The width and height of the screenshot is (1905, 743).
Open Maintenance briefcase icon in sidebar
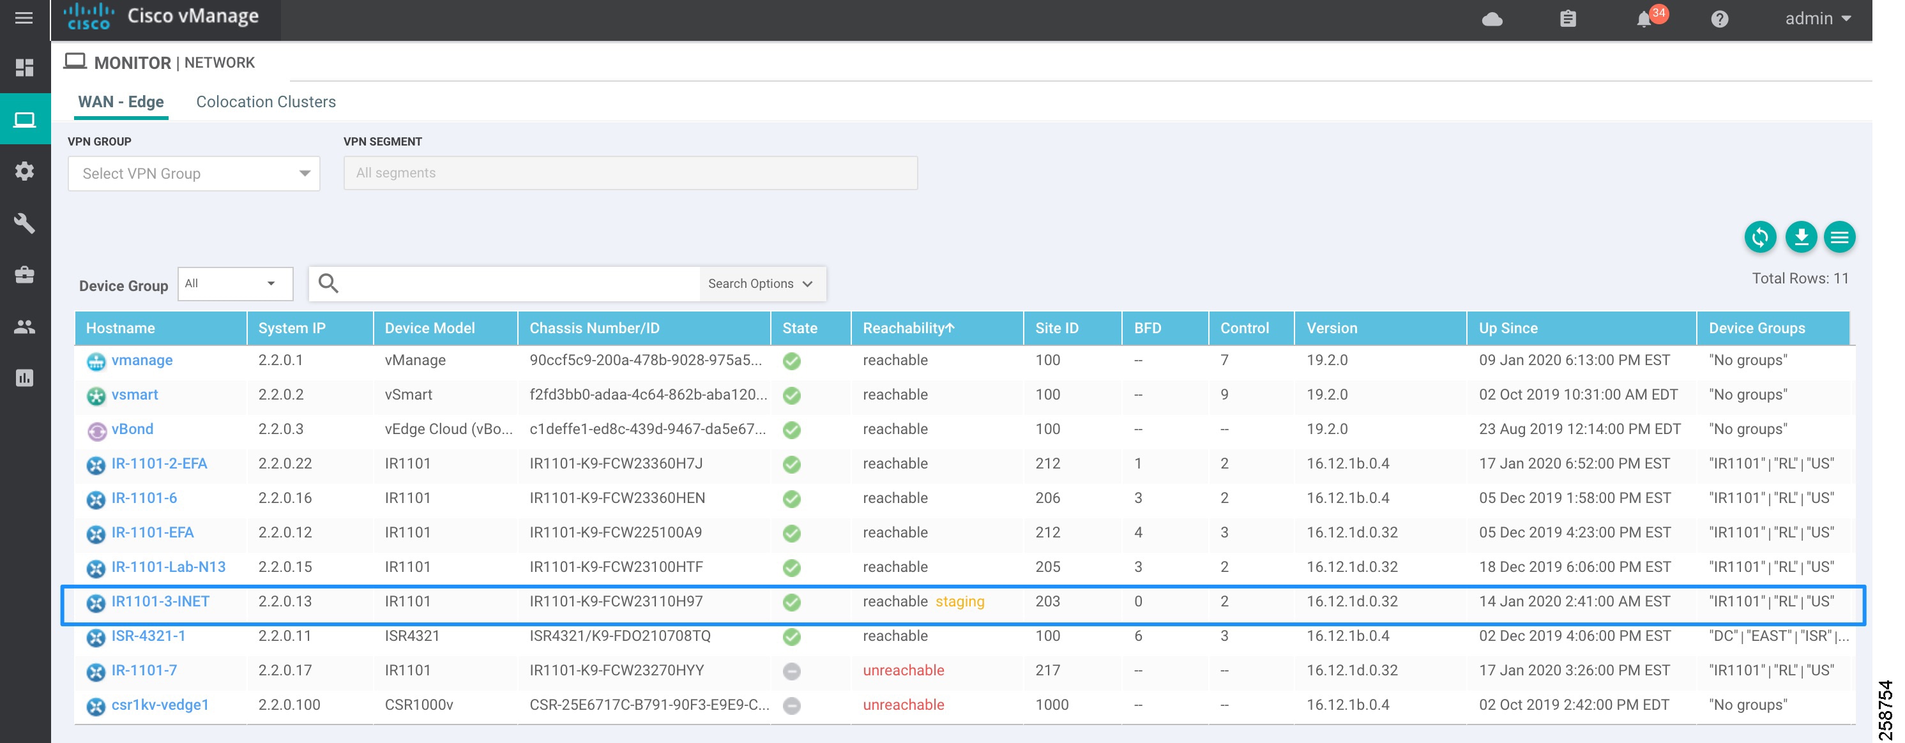[x=24, y=275]
